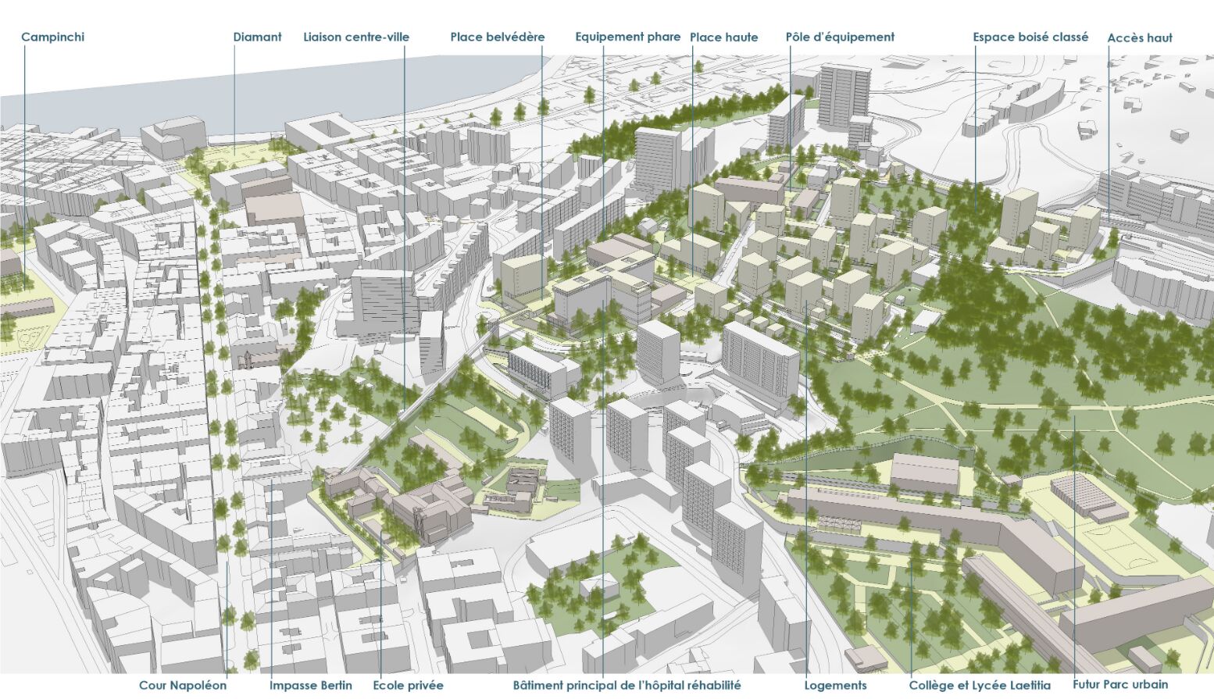This screenshot has height=699, width=1214.
Task: Select the Ecole privée label
Action: (408, 686)
